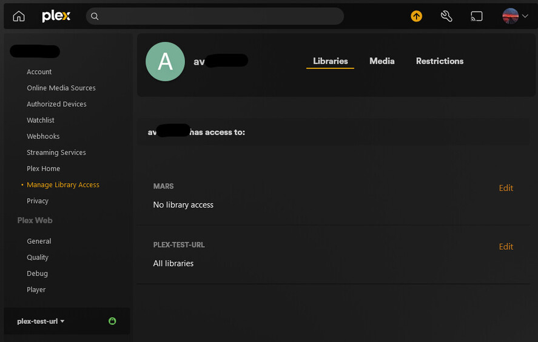Focus the top search field
This screenshot has width=538, height=342.
[215, 16]
